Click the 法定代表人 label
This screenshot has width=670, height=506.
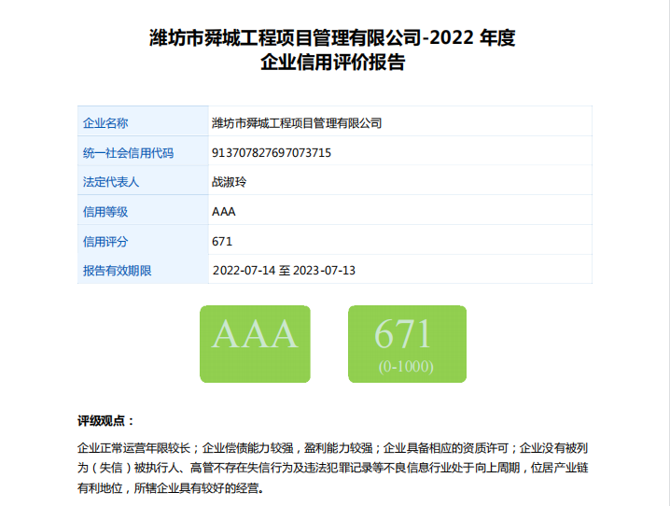(x=111, y=182)
